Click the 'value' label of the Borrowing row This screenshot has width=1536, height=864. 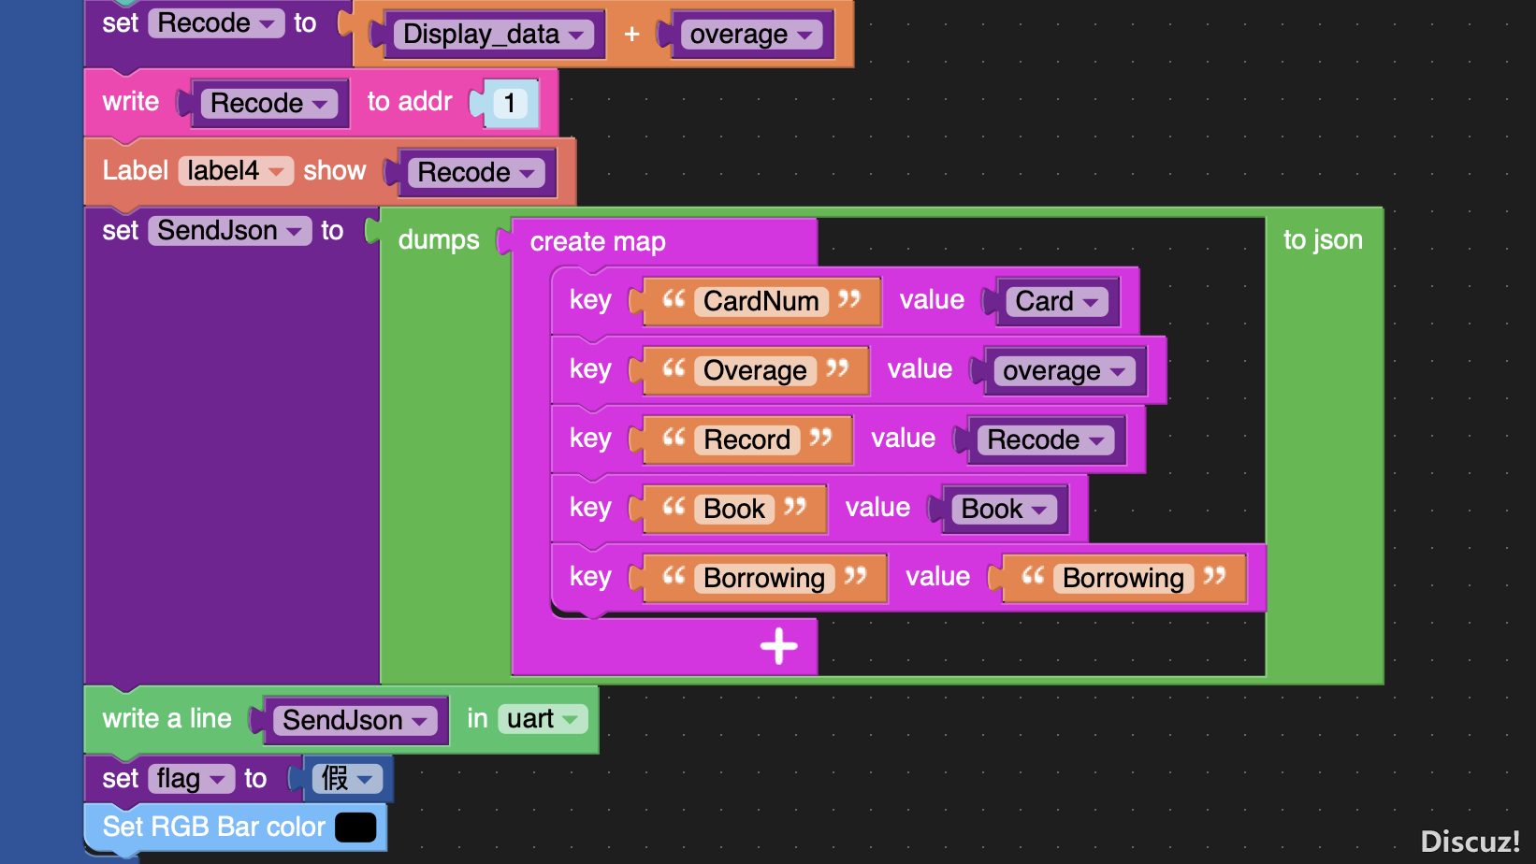tap(937, 577)
